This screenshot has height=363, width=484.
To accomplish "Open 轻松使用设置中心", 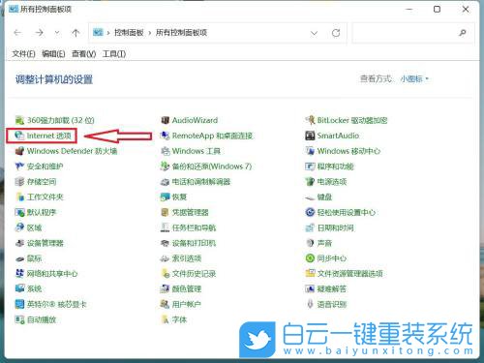I will click(x=341, y=212).
